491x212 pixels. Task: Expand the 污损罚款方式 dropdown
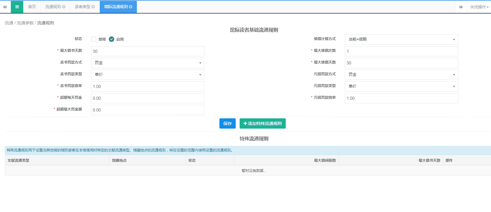(x=401, y=75)
